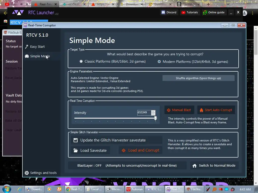Open the RTC L... taskbar item

(154, 189)
